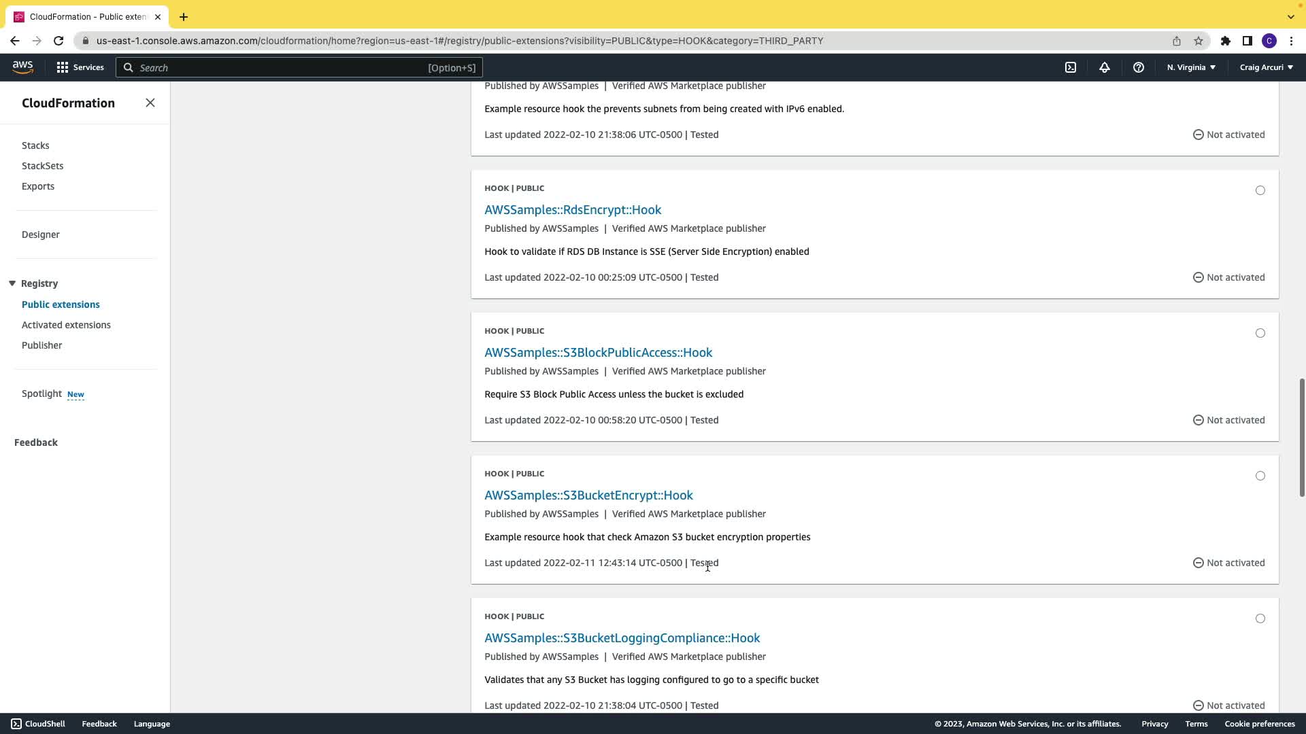Open the browser extensions puzzle icon

point(1226,41)
